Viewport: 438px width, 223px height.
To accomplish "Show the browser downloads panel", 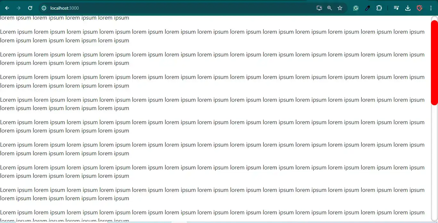I will (408, 8).
